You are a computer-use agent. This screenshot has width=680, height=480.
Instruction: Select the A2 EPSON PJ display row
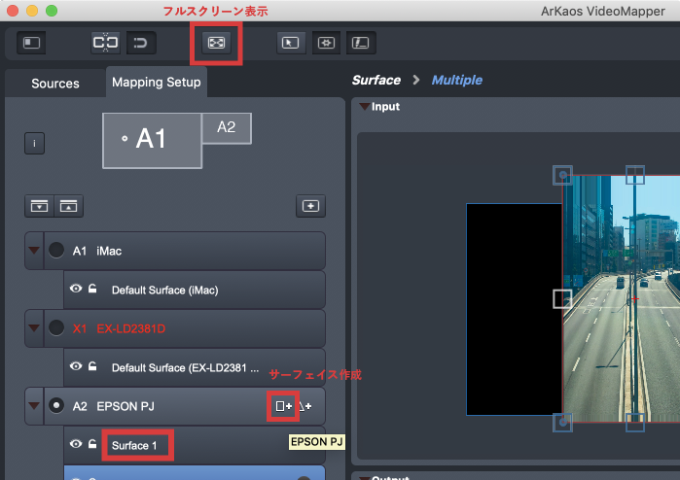175,406
